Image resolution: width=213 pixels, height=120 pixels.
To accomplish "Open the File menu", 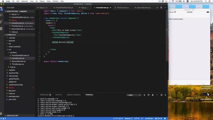I will click(13, 1).
